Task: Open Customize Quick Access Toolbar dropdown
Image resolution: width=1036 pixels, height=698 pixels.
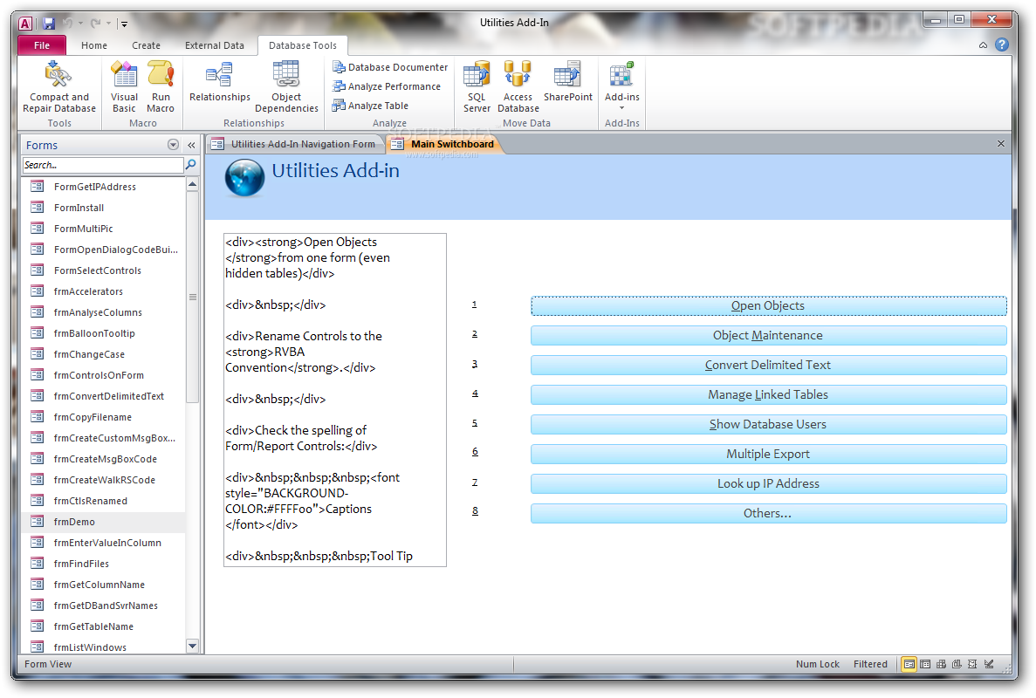Action: pyautogui.click(x=124, y=24)
